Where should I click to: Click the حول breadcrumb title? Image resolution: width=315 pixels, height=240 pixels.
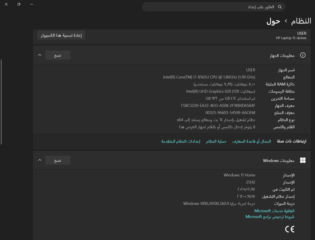(x=273, y=21)
